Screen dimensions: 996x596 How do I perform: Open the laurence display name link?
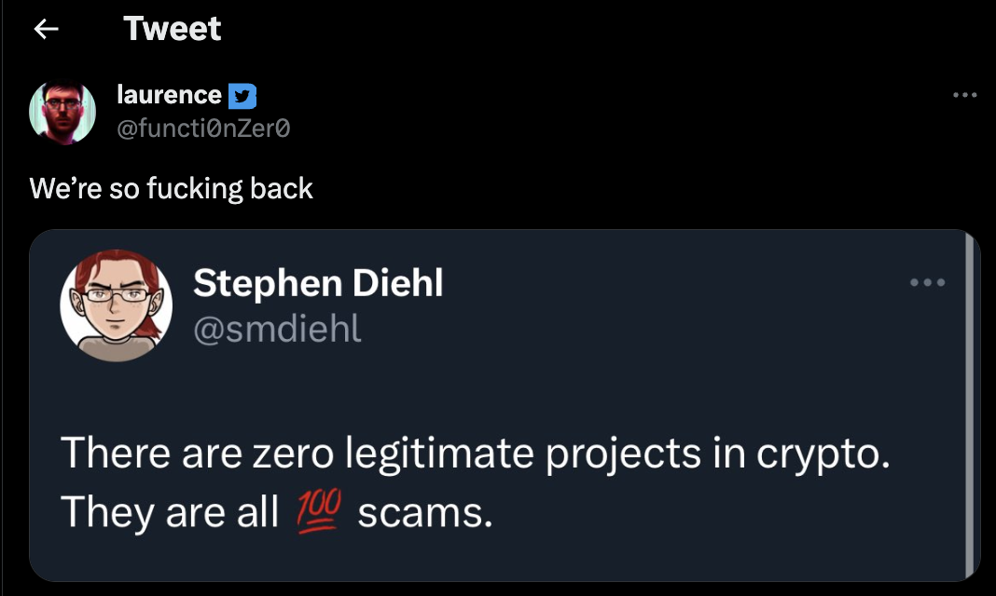click(x=170, y=94)
